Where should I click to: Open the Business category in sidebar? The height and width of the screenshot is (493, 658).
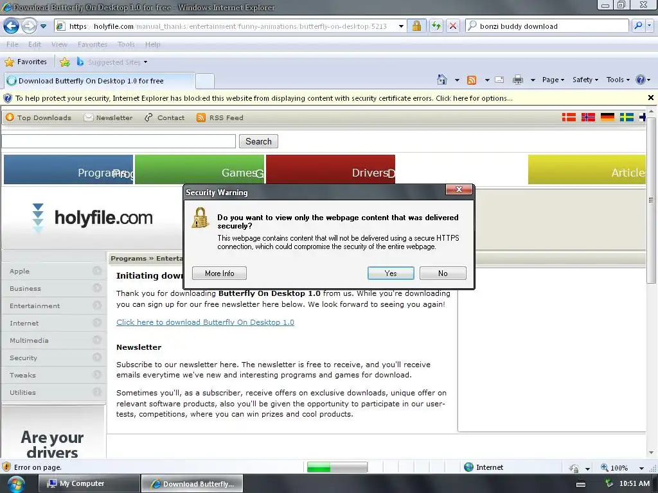coord(54,288)
